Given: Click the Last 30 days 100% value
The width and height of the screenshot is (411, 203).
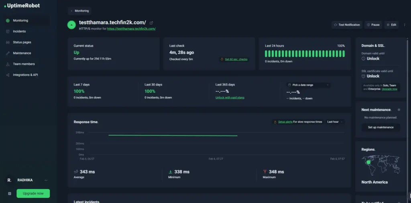Looking at the screenshot, I should pyautogui.click(x=150, y=91).
